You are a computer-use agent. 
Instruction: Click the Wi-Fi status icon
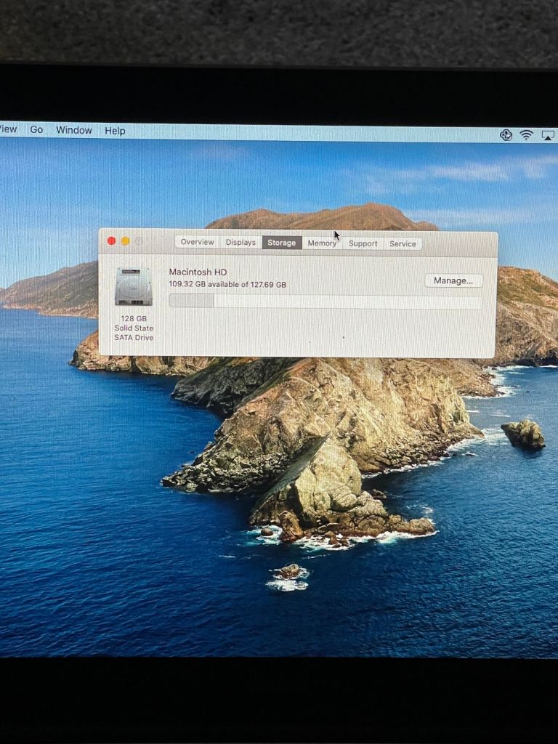click(x=526, y=135)
